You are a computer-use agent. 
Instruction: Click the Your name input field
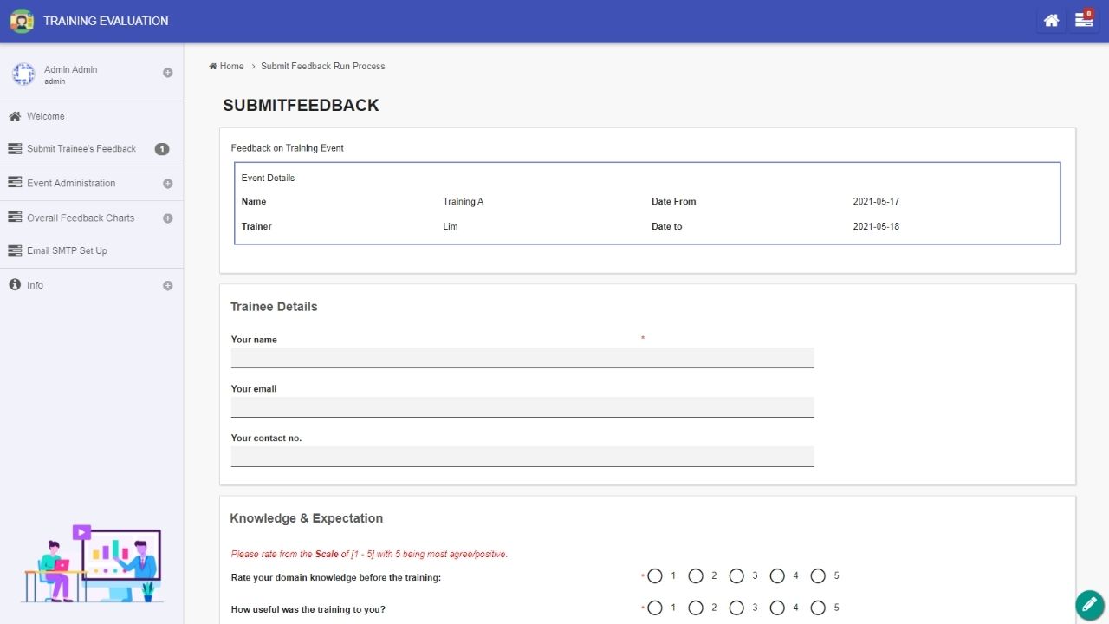[x=522, y=358]
